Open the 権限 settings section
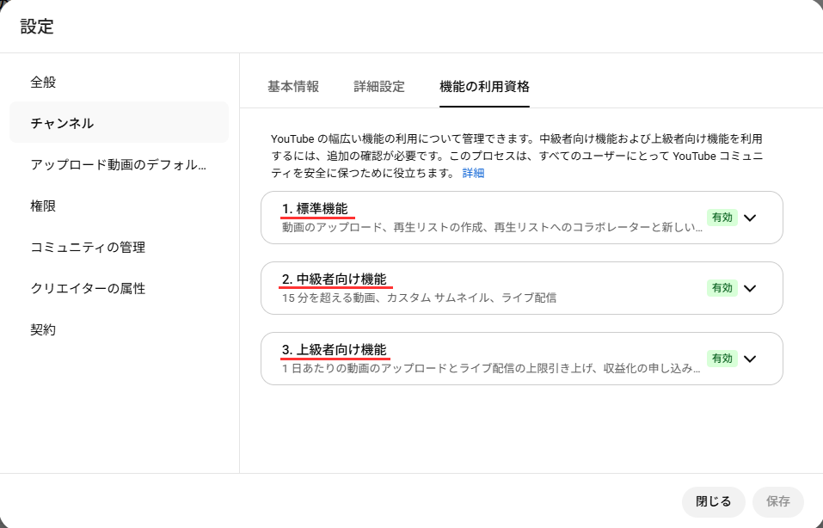The image size is (823, 528). point(44,206)
